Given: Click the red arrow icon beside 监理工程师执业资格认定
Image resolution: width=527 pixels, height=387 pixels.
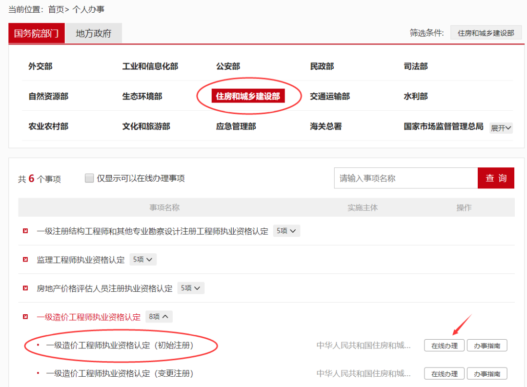Looking at the screenshot, I should click(x=25, y=260).
